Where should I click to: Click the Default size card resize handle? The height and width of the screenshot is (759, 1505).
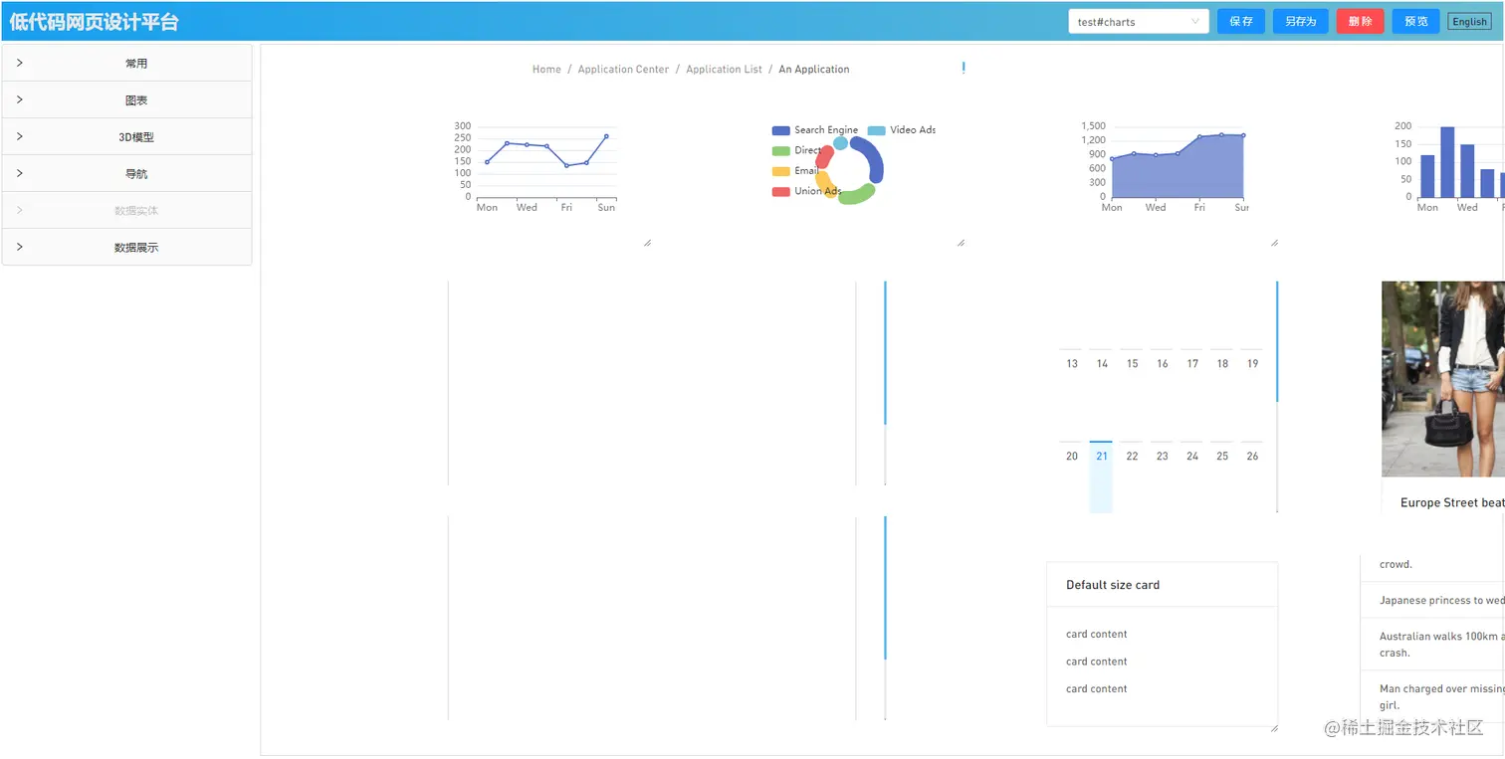point(1274,728)
